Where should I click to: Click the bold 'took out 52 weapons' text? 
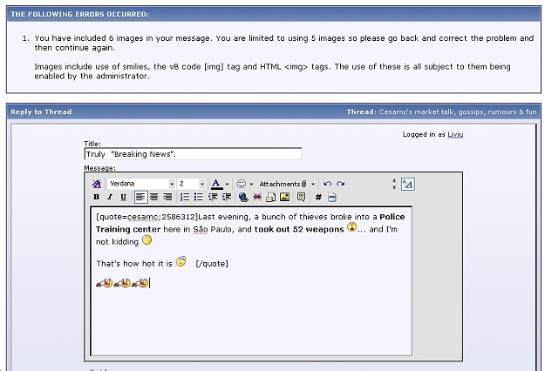[299, 229]
